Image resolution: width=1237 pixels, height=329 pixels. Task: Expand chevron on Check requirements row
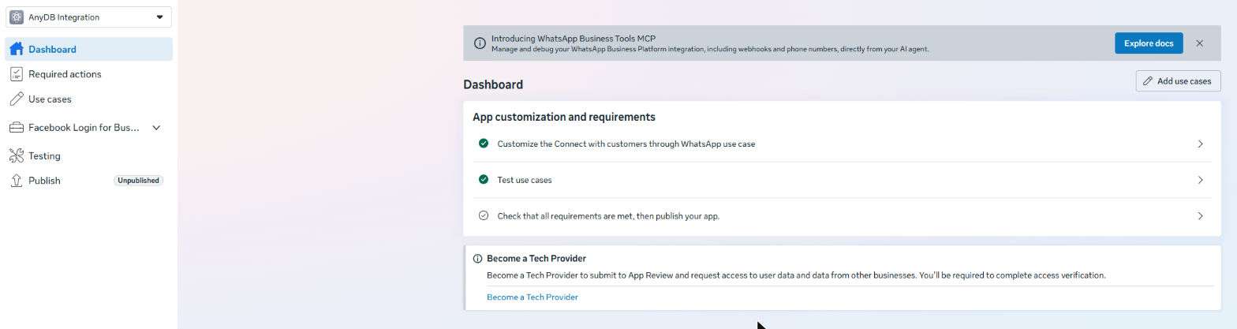tap(1200, 215)
